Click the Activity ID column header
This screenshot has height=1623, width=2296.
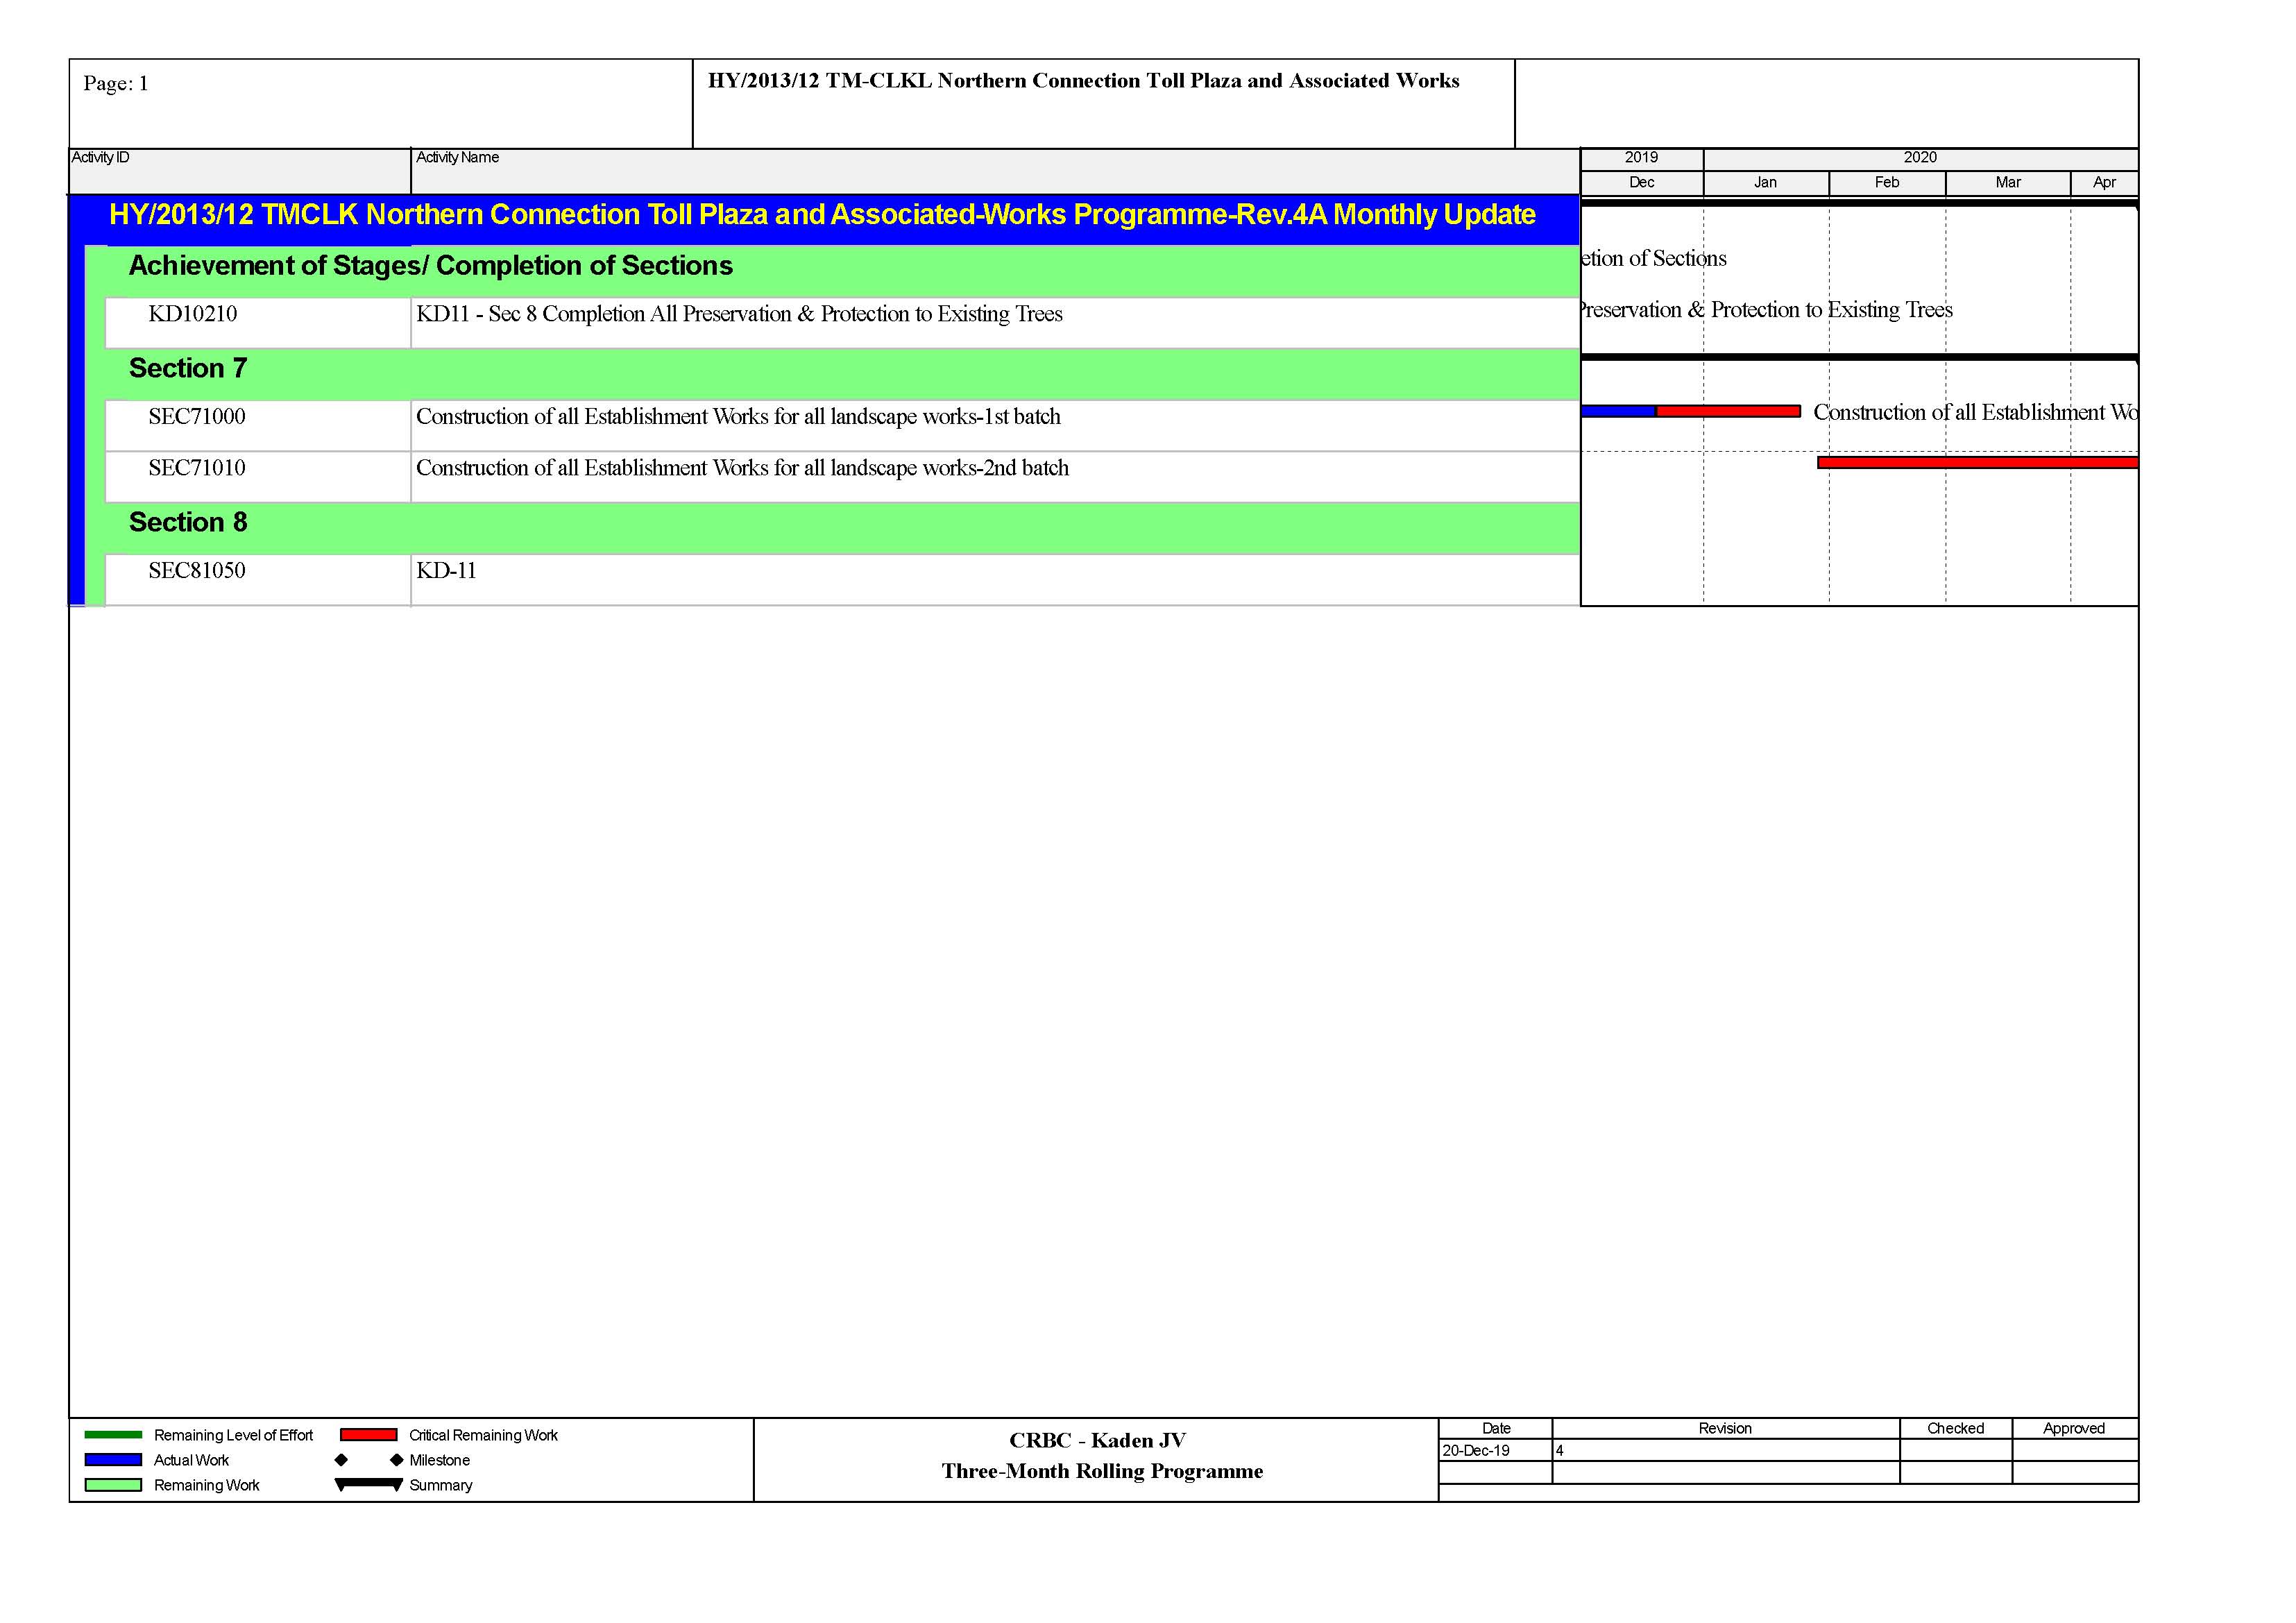[240, 170]
